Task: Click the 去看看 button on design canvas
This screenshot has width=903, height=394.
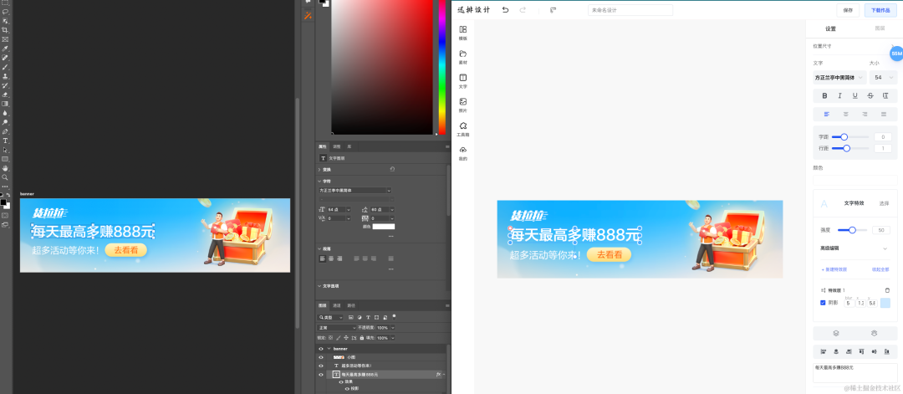Action: tap(610, 254)
